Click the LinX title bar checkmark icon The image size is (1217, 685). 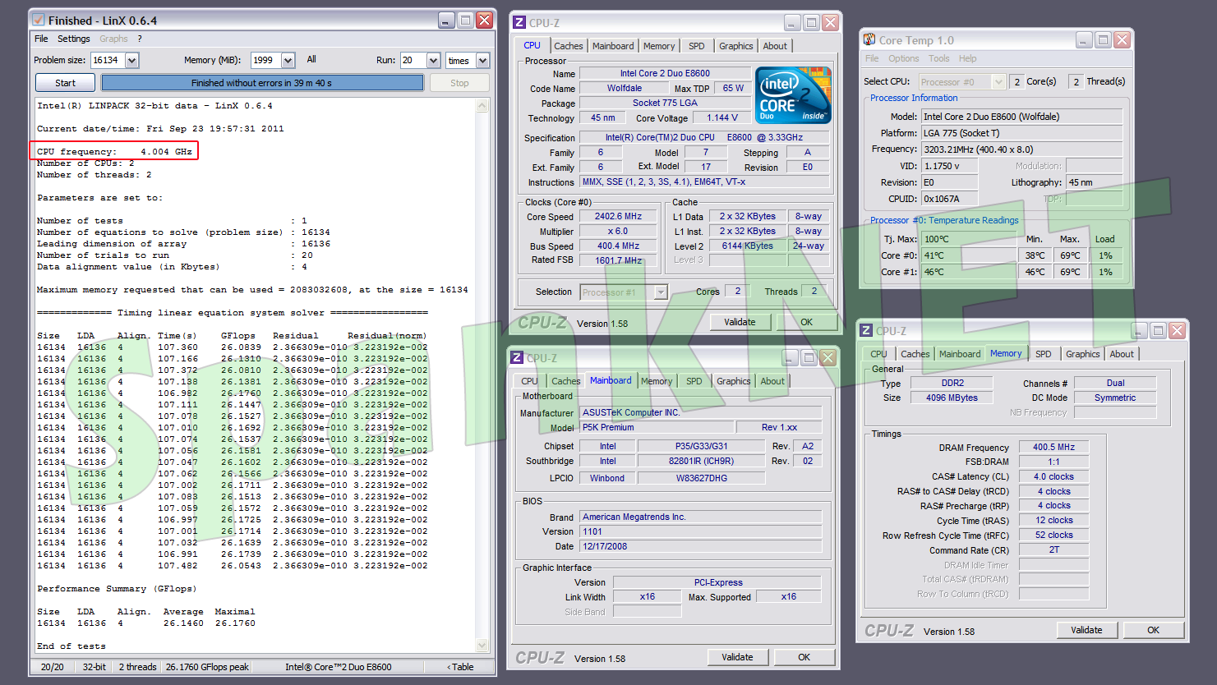coord(39,21)
